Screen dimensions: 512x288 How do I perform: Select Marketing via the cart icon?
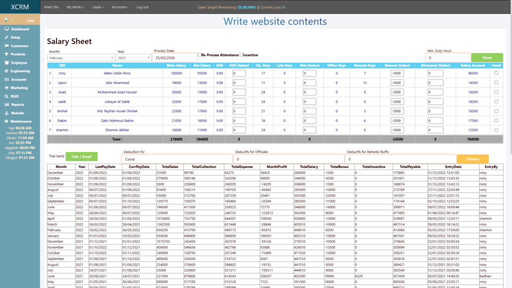18,87
